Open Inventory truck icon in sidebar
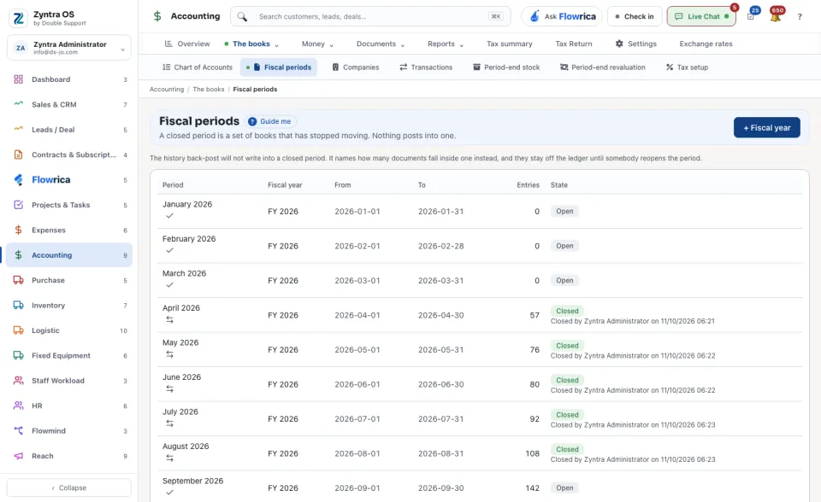The image size is (821, 502). point(18,306)
